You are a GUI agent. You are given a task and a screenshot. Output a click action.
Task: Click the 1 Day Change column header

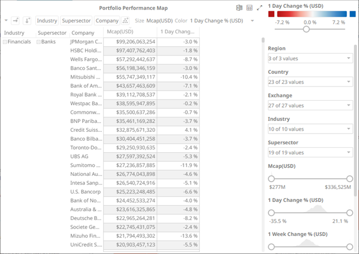177,32
